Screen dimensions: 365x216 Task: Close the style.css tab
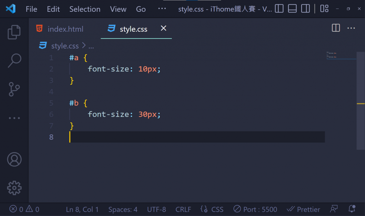coord(164,28)
